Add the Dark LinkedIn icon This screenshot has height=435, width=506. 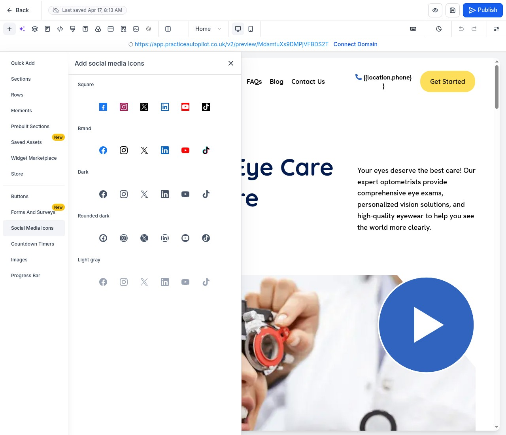click(165, 194)
